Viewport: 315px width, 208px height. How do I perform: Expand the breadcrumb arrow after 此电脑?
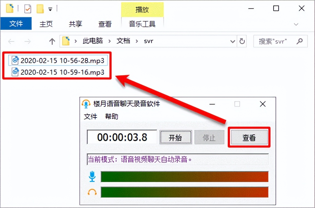tap(109, 41)
